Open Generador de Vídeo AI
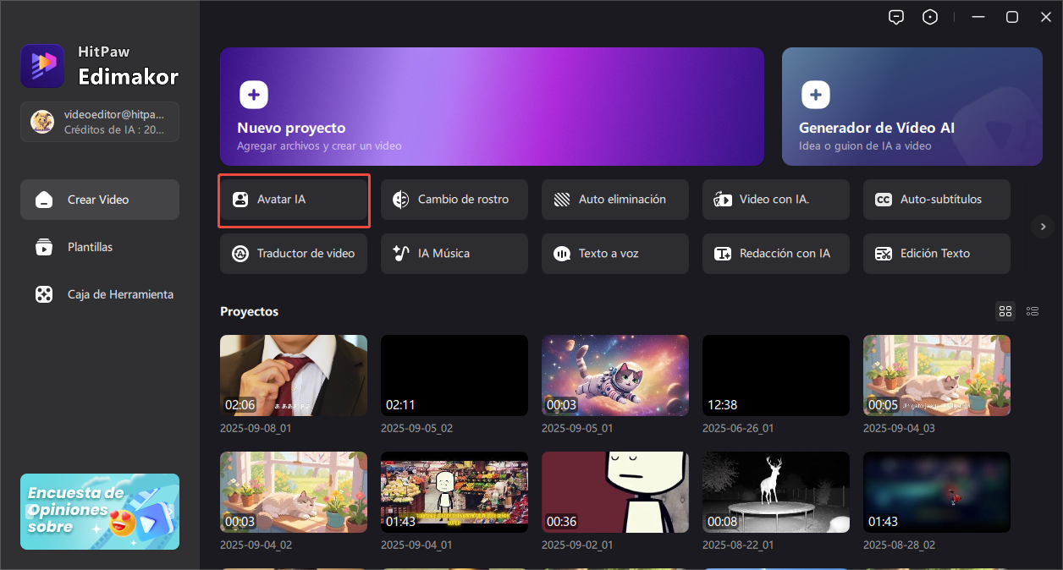The width and height of the screenshot is (1063, 570). pyautogui.click(x=912, y=106)
